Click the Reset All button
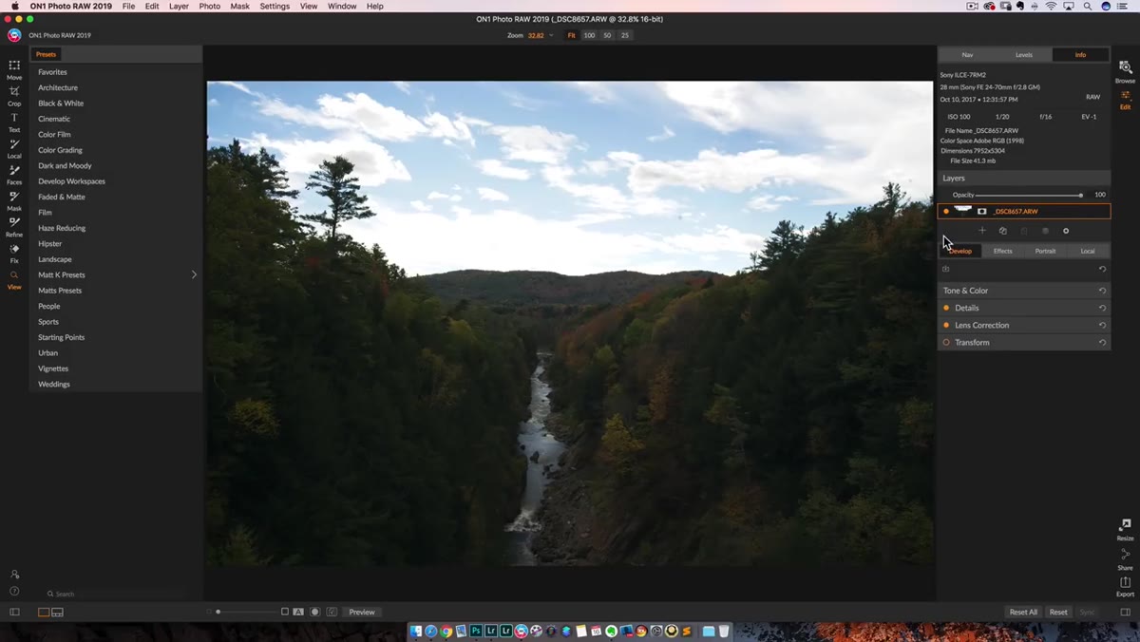 (1023, 613)
